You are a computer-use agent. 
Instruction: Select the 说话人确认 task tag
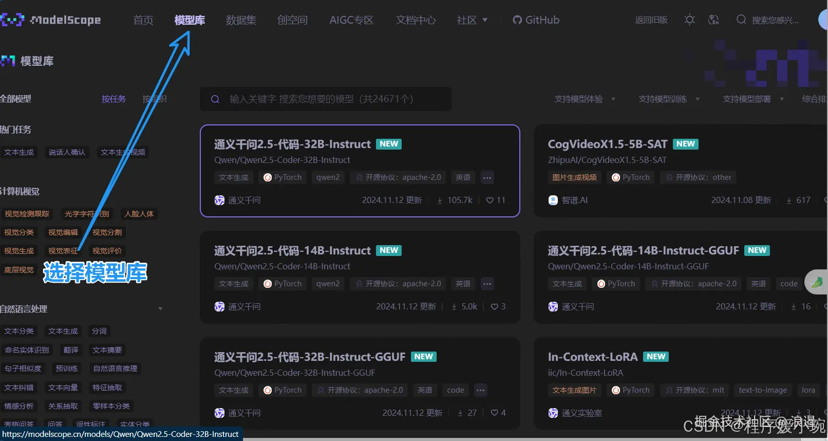[x=67, y=153]
